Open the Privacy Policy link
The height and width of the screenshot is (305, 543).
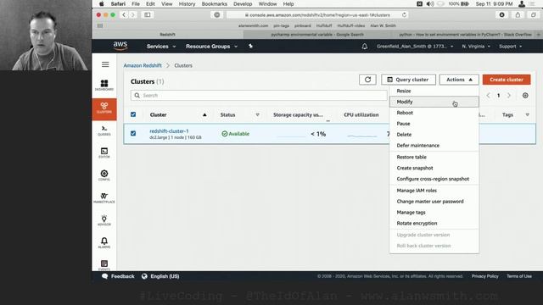(x=484, y=276)
